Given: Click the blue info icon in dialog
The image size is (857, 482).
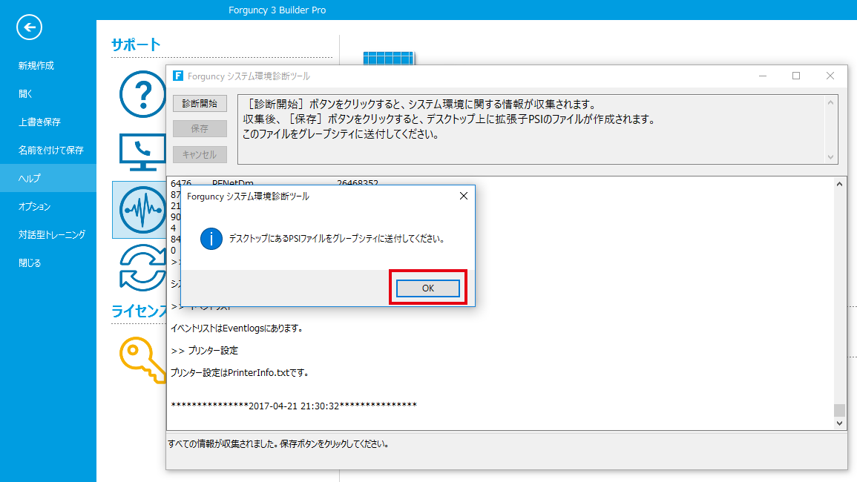Looking at the screenshot, I should [211, 239].
